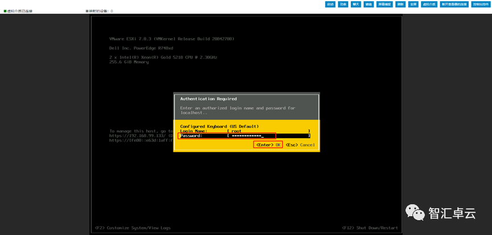The width and height of the screenshot is (492, 235).
Task: Click the 映射的设备: 0 status text
Action: pos(99,11)
